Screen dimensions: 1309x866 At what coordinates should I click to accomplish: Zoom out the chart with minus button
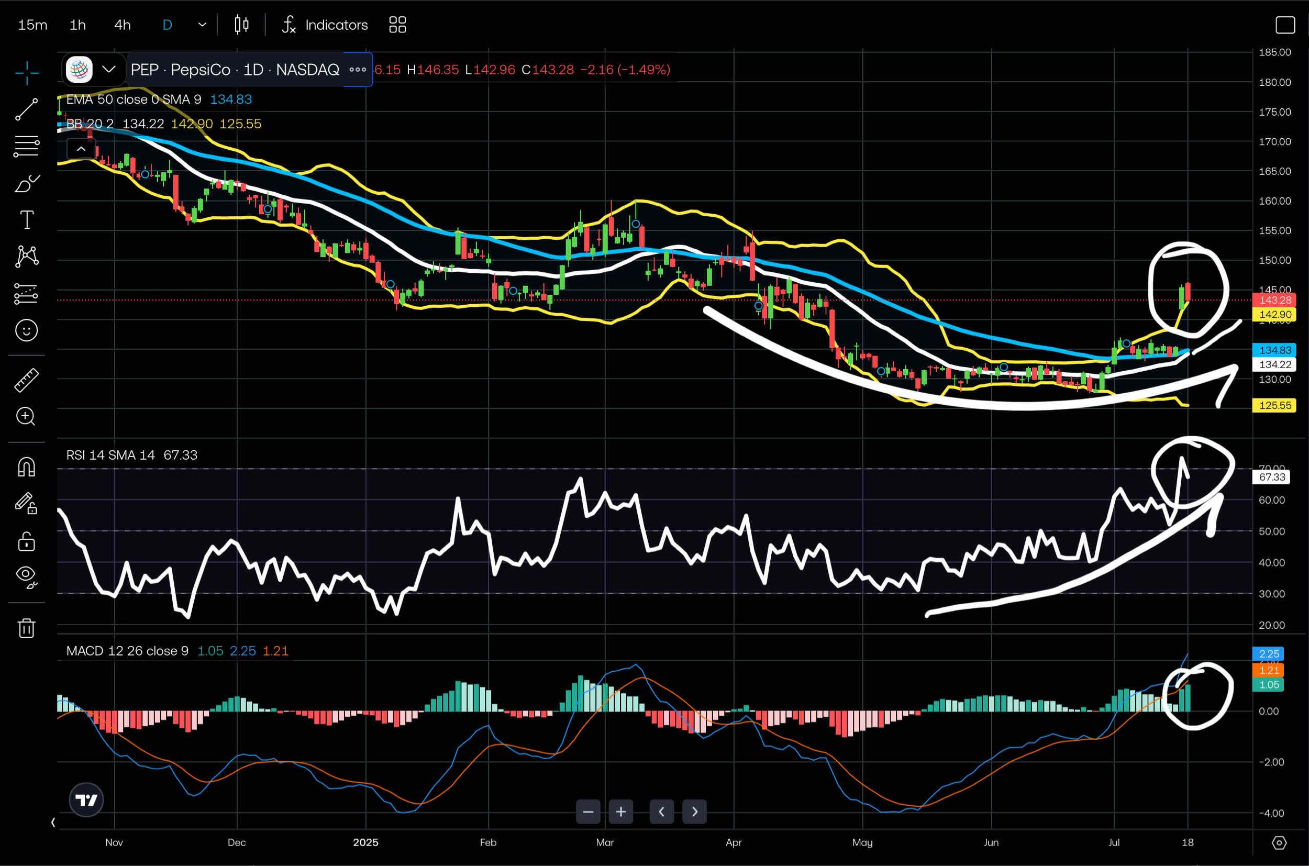tap(588, 812)
